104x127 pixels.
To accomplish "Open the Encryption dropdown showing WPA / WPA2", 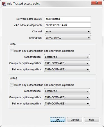I will (68, 38).
